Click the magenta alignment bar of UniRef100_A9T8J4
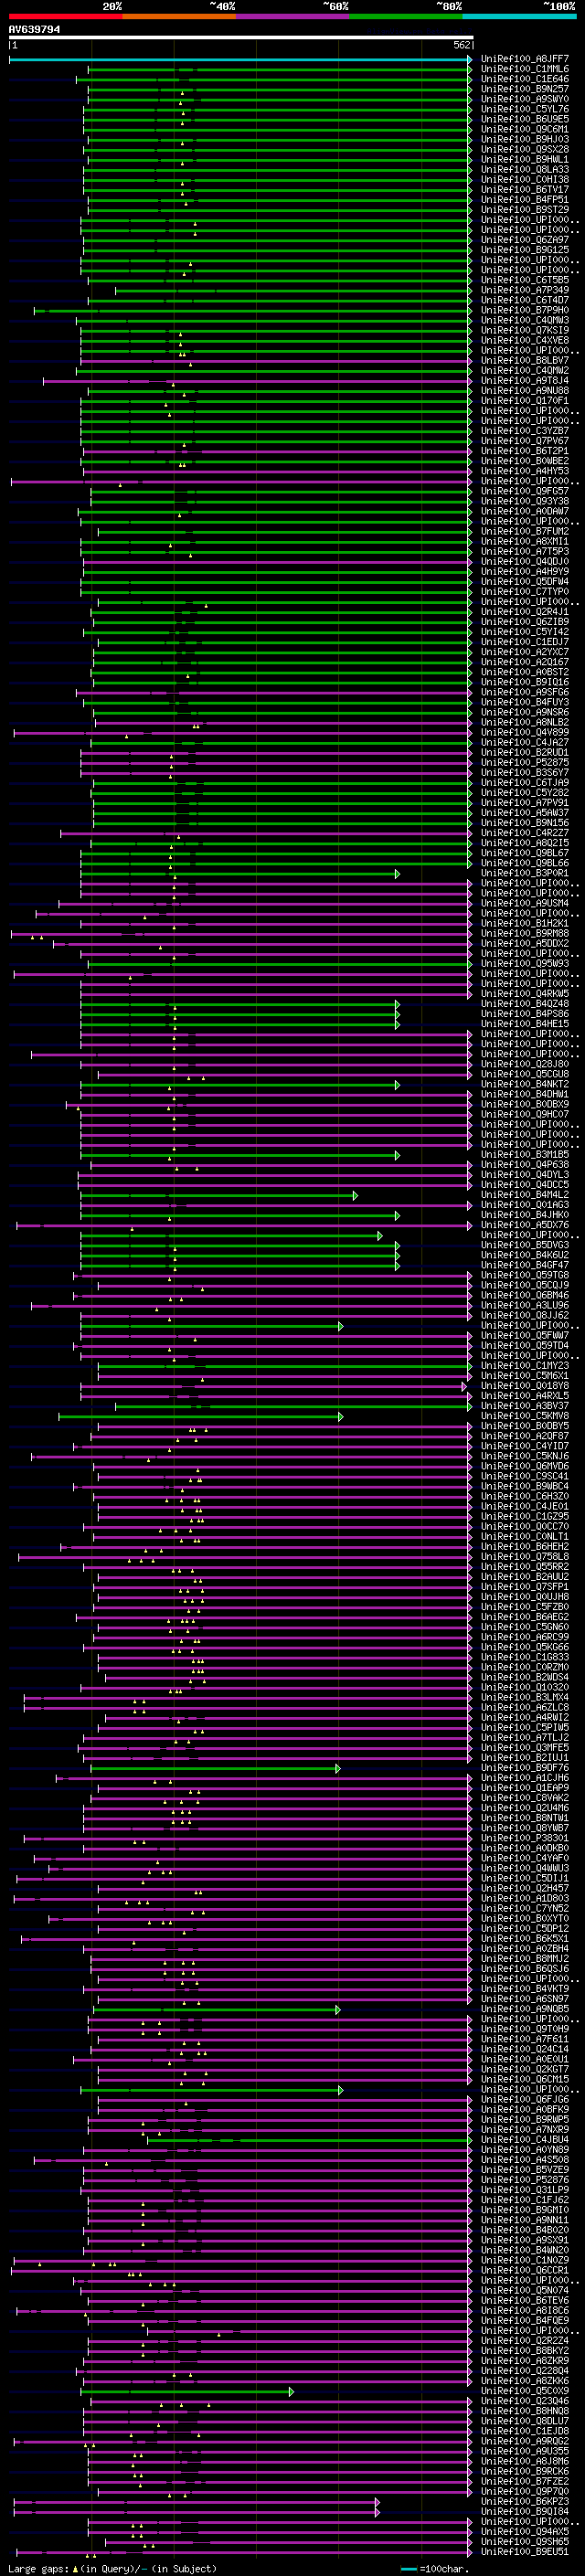This screenshot has height=2576, width=585. point(257,381)
